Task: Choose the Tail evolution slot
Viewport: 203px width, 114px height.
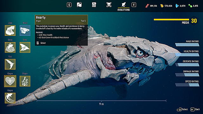Action: pyautogui.click(x=10, y=64)
